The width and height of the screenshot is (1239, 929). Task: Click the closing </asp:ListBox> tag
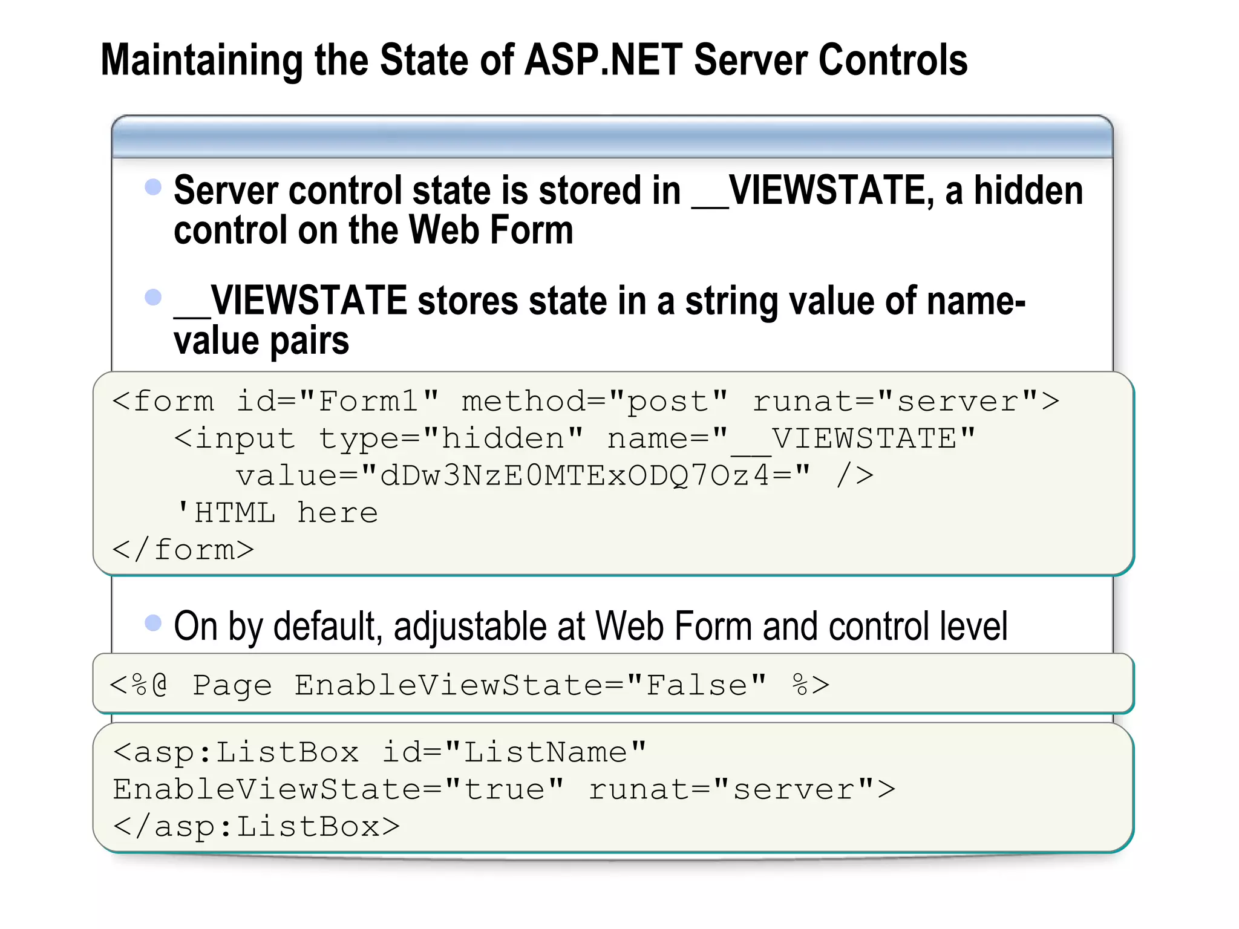[257, 827]
